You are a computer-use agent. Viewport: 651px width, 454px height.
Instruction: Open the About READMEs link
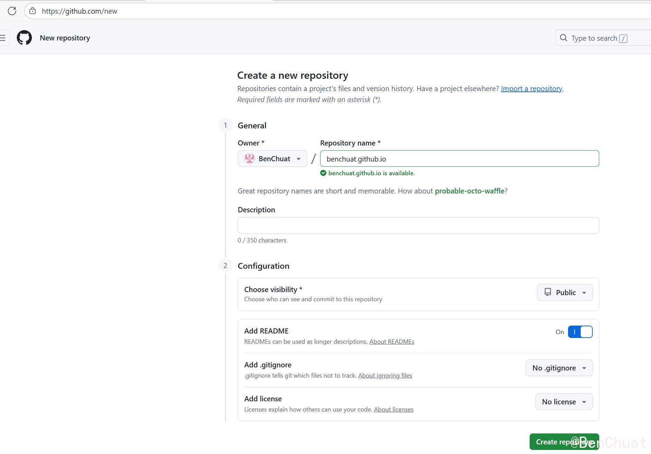[391, 342]
